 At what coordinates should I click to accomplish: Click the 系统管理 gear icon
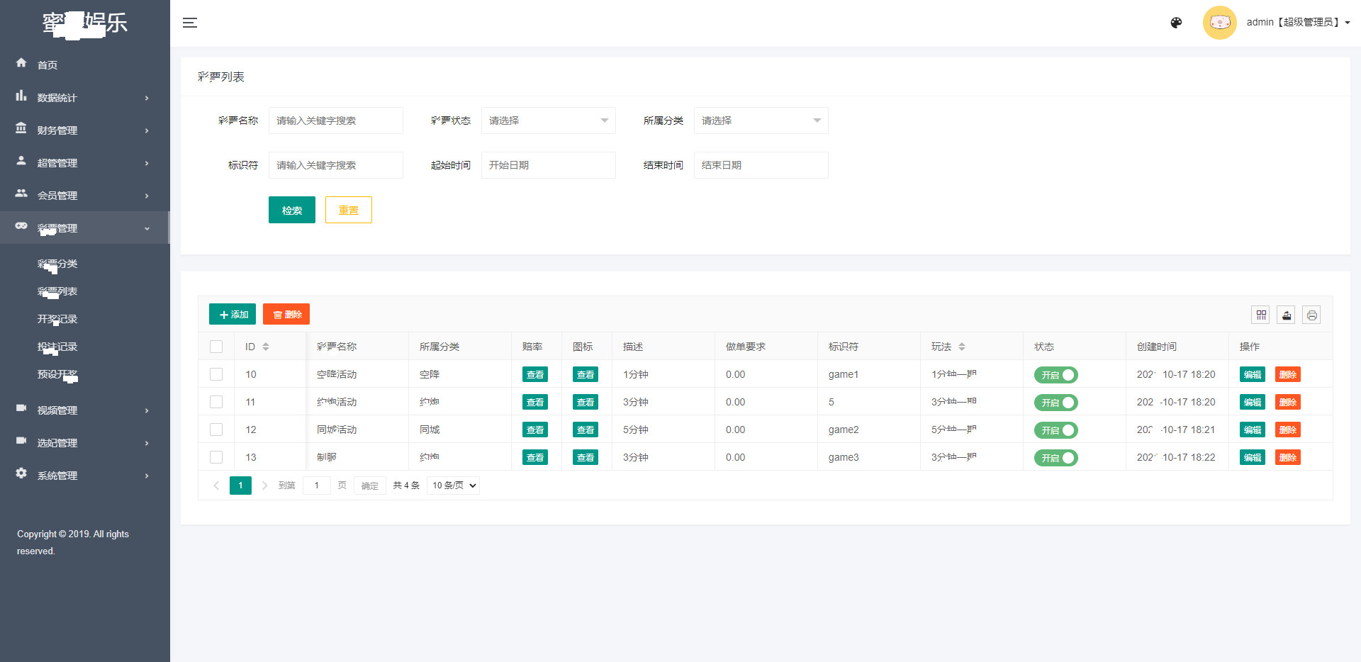tap(21, 473)
